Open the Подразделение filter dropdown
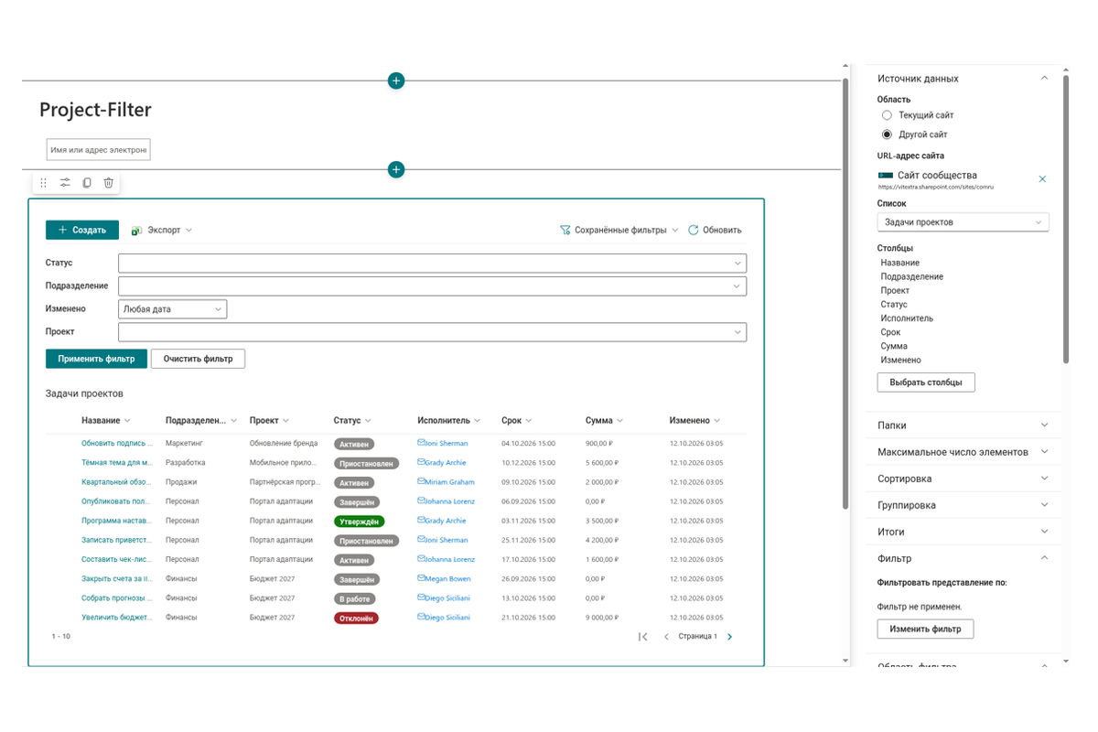1098x732 pixels. click(433, 286)
